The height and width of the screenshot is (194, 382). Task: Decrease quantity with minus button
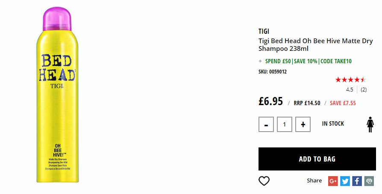pyautogui.click(x=266, y=124)
